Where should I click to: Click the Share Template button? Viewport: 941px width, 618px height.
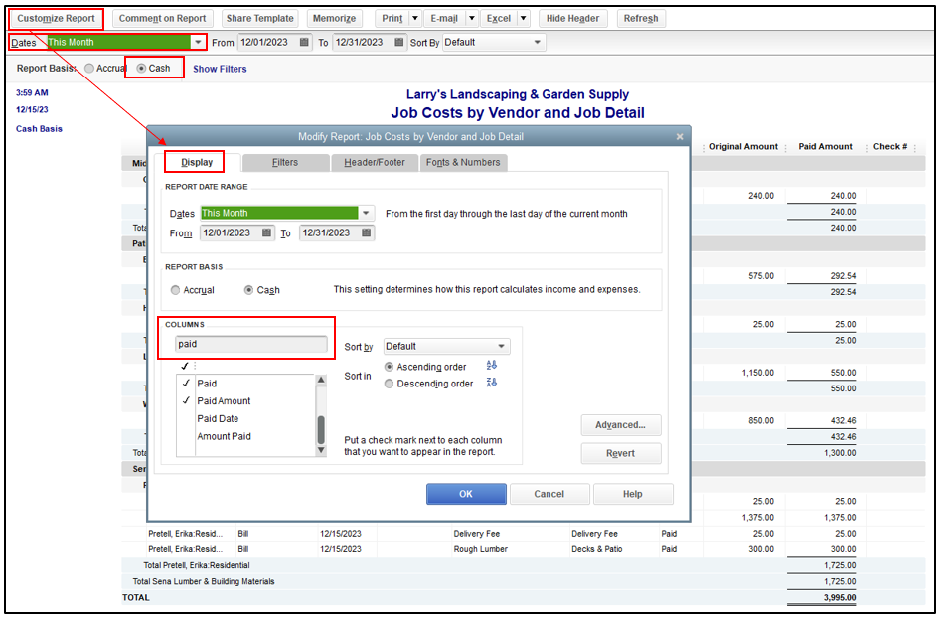260,19
